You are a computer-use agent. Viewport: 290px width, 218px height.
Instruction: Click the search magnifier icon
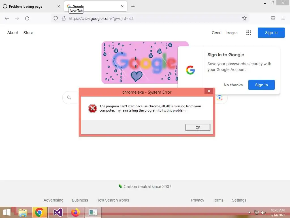[69, 98]
